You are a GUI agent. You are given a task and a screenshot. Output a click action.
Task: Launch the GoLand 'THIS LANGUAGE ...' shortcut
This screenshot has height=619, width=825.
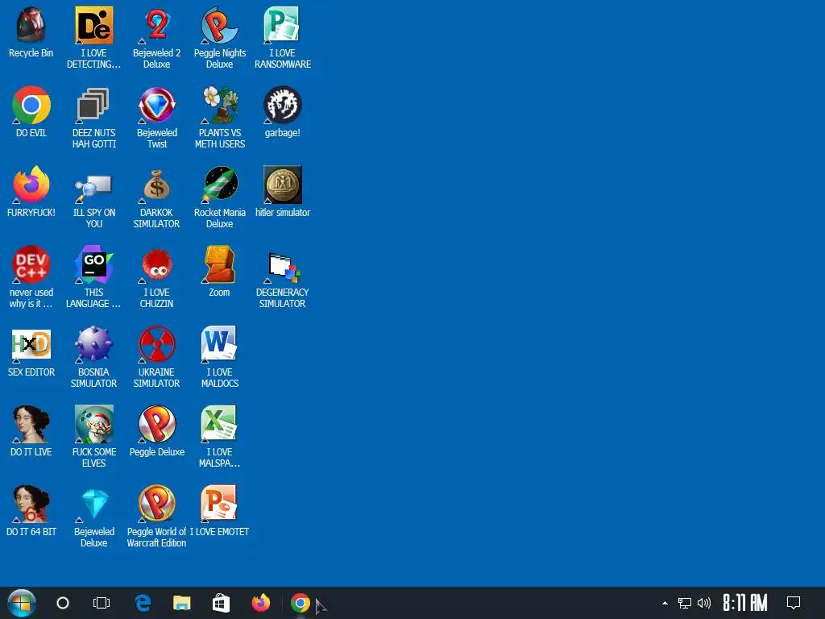93,264
